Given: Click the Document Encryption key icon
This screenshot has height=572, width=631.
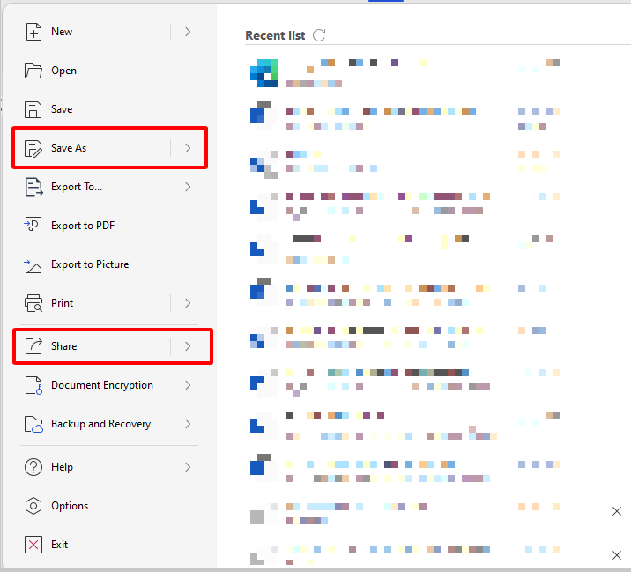Looking at the screenshot, I should point(33,385).
